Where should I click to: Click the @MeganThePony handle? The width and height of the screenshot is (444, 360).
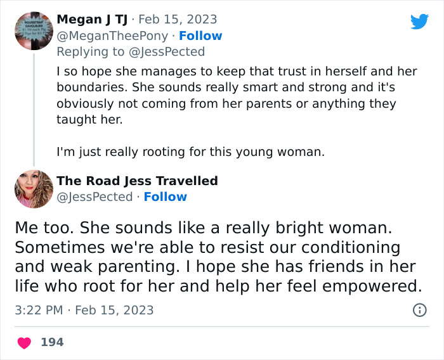coord(113,36)
